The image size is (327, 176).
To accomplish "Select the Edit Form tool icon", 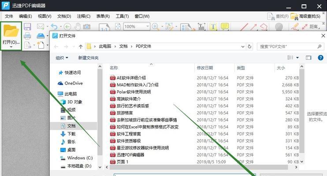I will tap(187, 27).
